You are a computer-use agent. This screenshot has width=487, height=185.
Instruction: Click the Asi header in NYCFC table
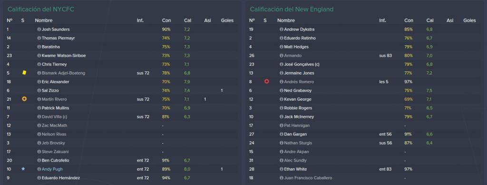[x=207, y=20]
